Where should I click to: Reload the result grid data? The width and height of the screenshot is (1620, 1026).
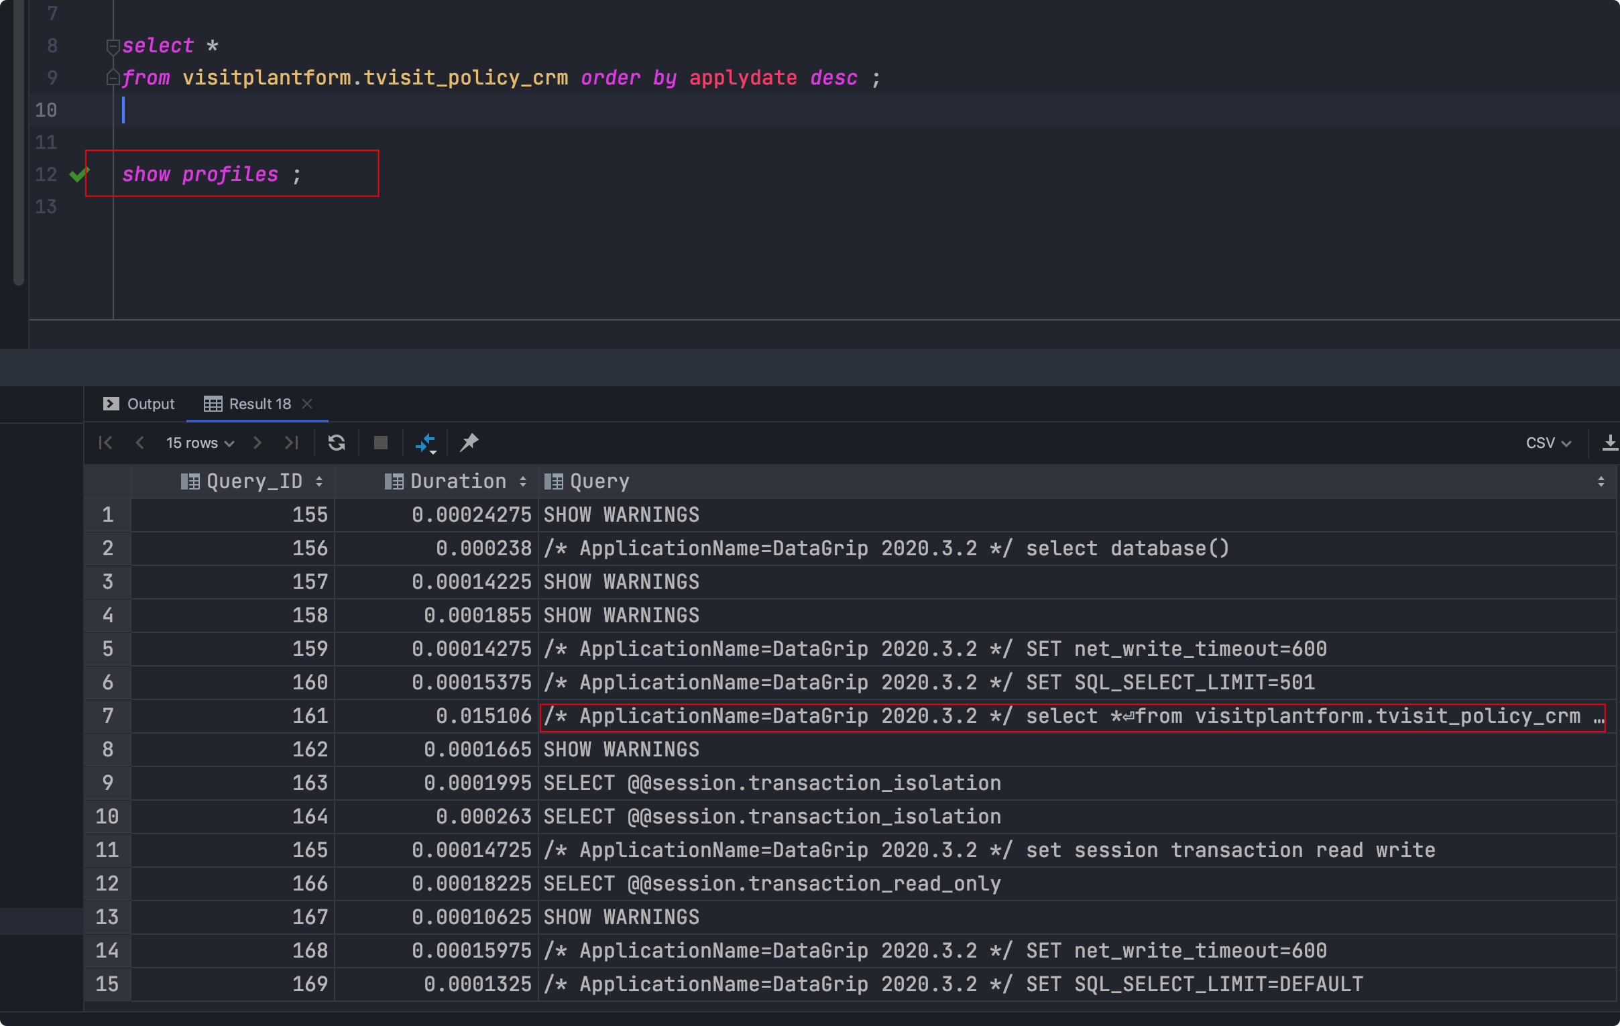coord(337,443)
